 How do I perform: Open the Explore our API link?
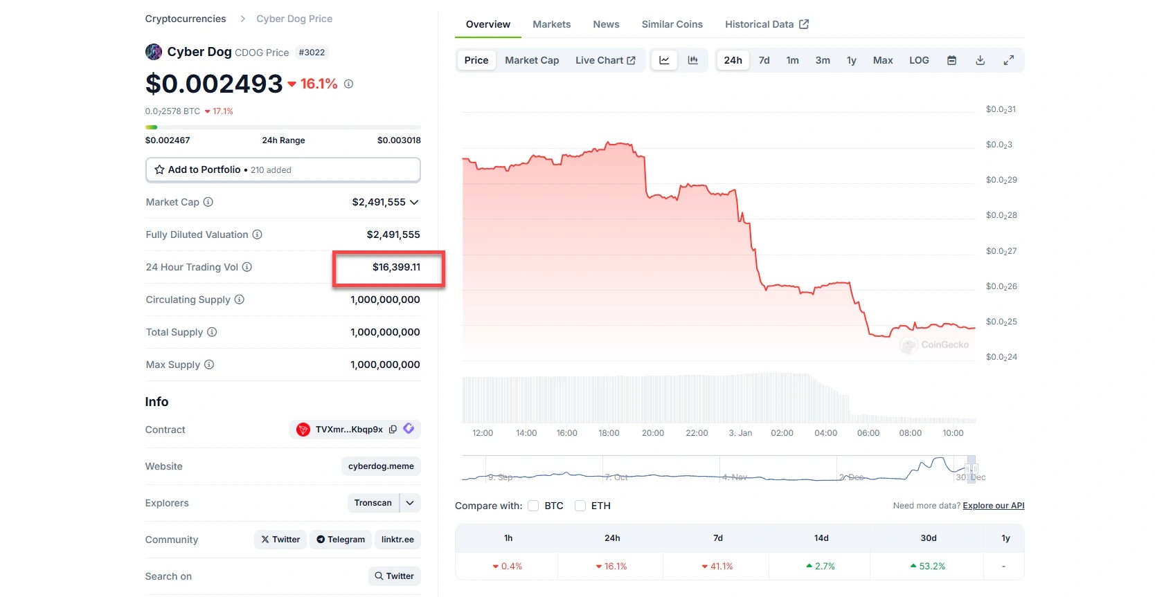click(x=993, y=506)
